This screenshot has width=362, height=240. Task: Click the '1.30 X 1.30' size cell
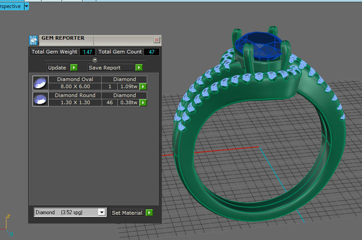(x=75, y=102)
